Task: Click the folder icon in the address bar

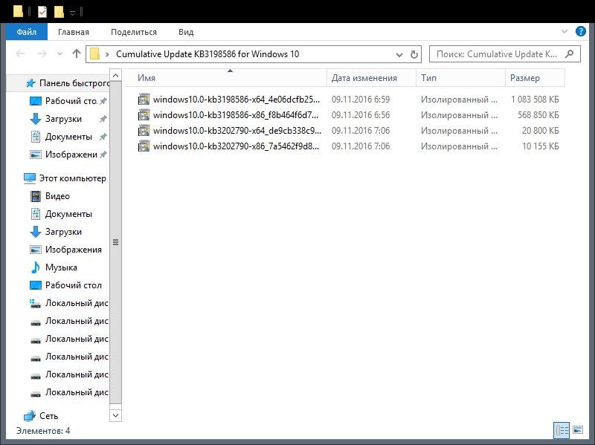Action: pyautogui.click(x=95, y=54)
